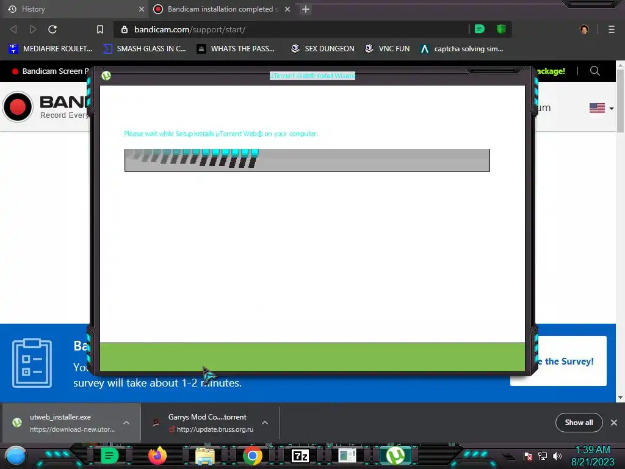Open WHATS THE PASS... bookmark
625x469 pixels.
tap(236, 49)
